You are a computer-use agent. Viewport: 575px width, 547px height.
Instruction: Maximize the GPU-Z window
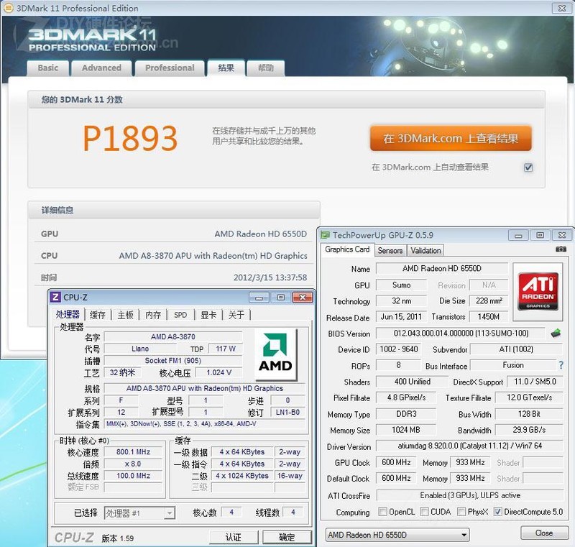point(540,235)
